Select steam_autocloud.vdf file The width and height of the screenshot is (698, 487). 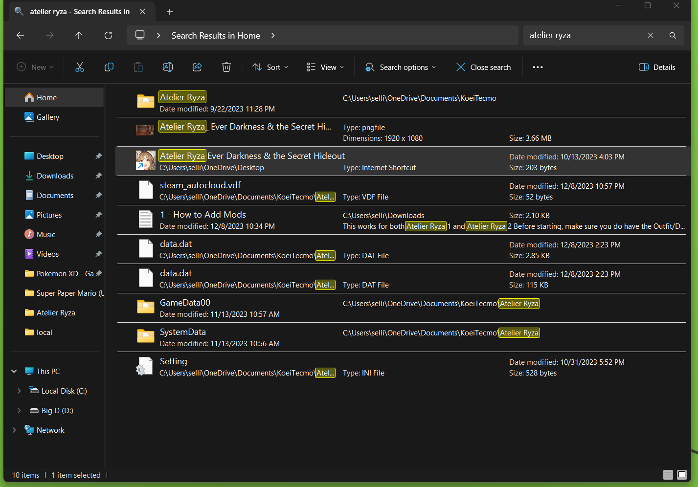[x=401, y=191]
